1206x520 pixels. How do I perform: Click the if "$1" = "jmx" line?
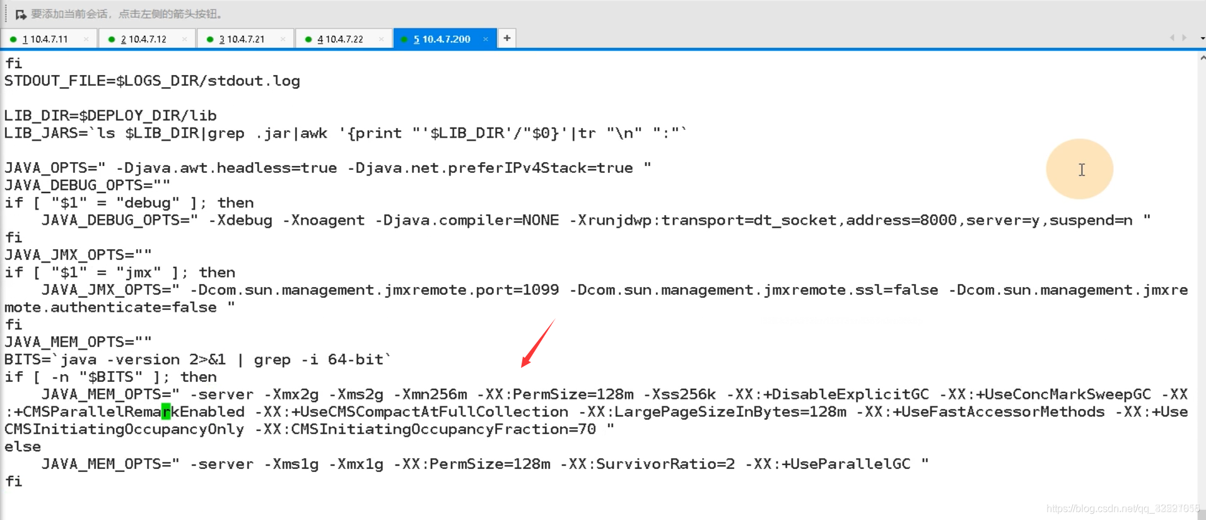(x=120, y=273)
